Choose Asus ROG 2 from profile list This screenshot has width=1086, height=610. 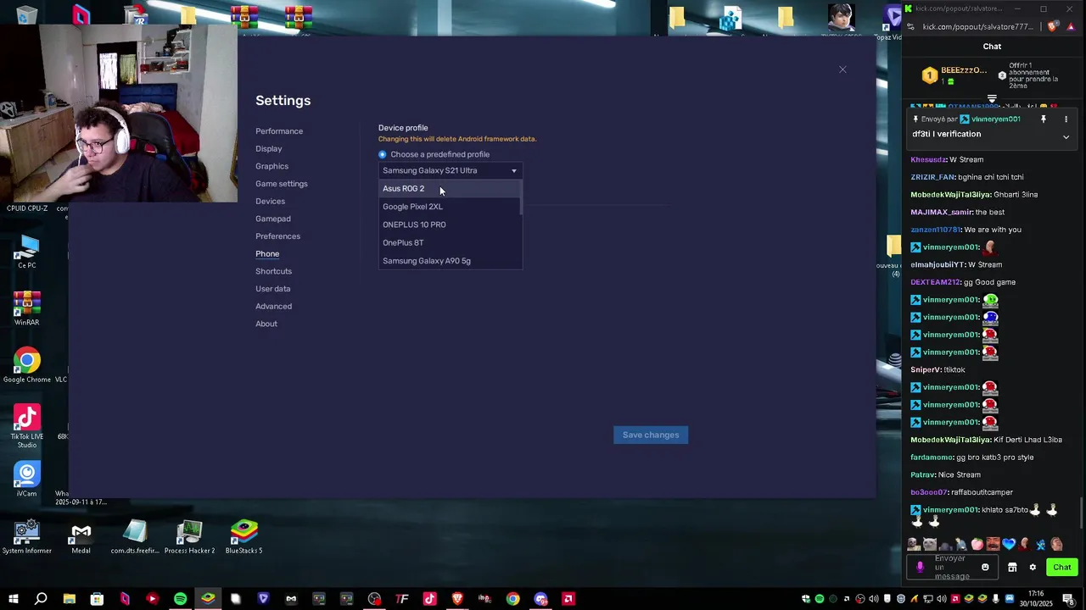tap(450, 189)
